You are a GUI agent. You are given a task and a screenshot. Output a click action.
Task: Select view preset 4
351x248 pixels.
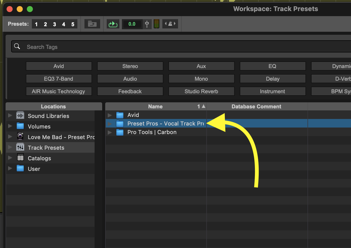click(64, 24)
